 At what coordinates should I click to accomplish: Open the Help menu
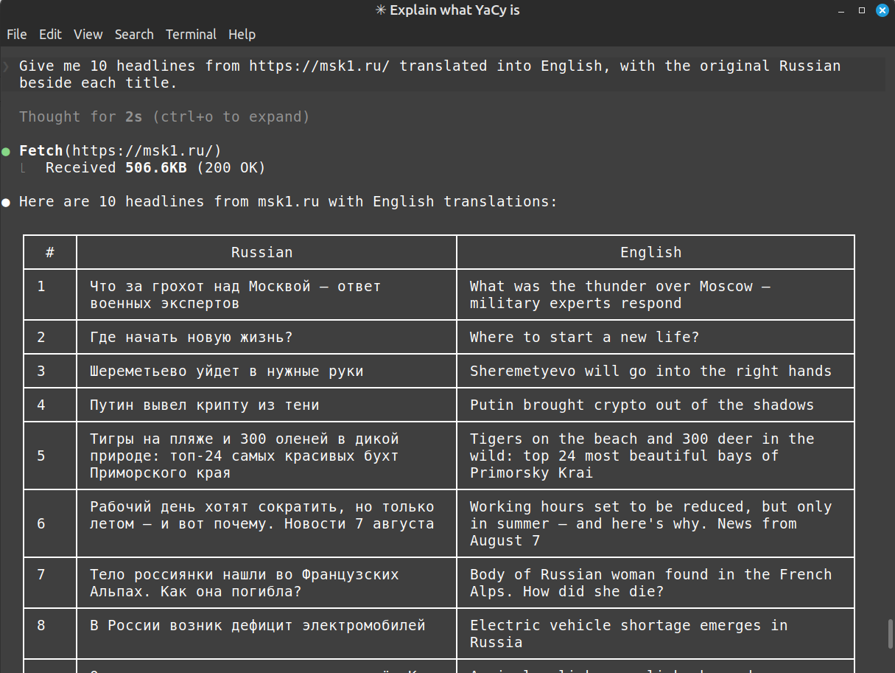(x=242, y=35)
